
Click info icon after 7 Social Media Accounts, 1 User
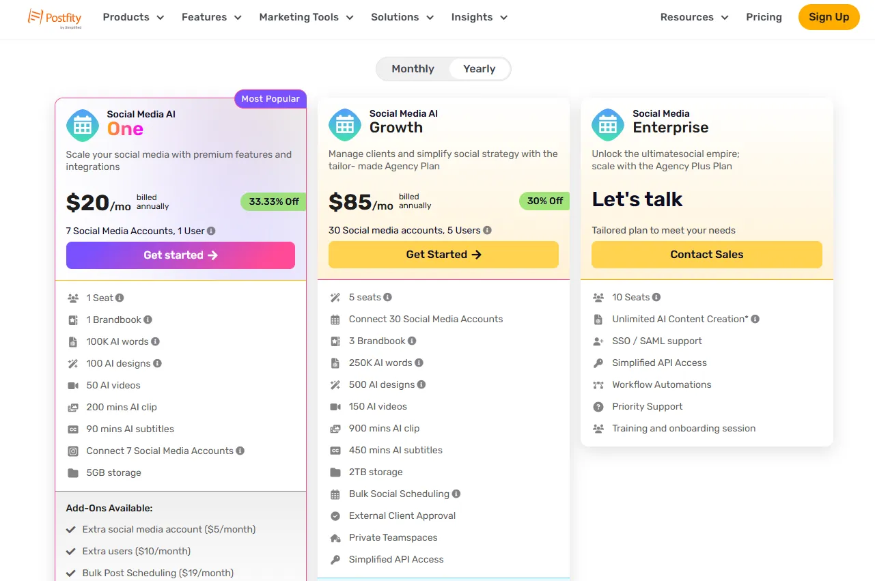click(x=211, y=231)
